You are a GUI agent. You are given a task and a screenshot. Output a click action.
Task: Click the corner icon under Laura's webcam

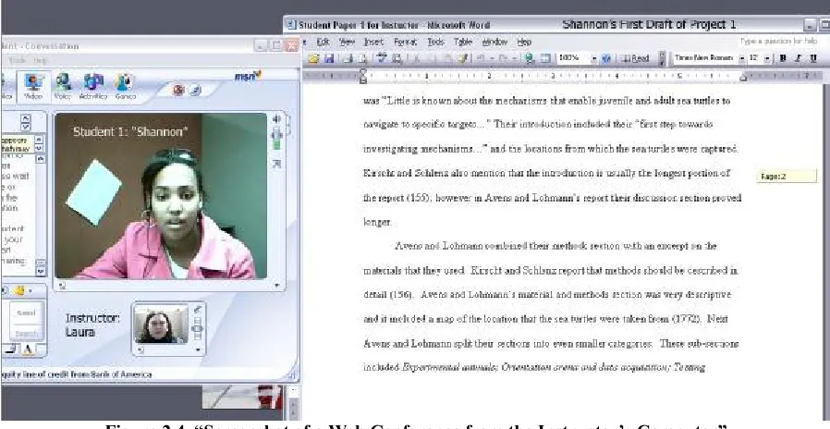[x=140, y=350]
